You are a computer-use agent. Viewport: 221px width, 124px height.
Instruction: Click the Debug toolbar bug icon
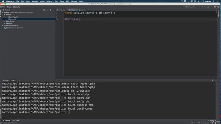tap(202, 7)
